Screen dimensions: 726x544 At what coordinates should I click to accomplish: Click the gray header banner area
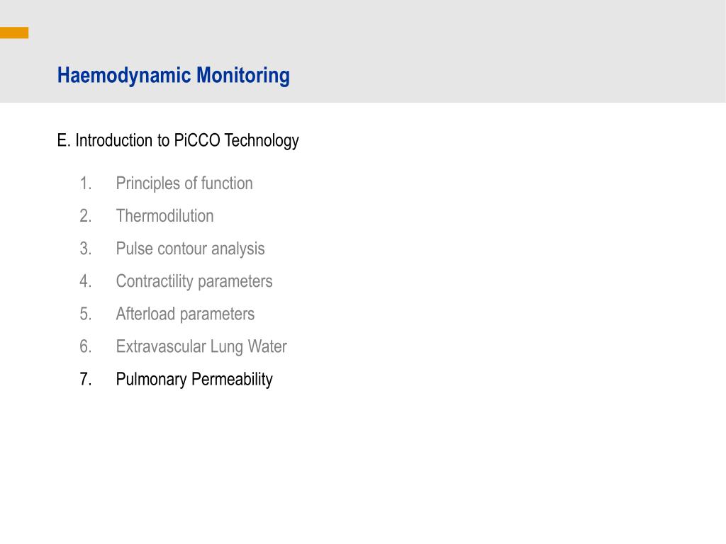pyautogui.click(x=363, y=51)
